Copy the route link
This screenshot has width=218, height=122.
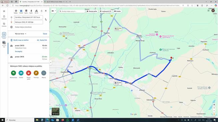coord(42,40)
